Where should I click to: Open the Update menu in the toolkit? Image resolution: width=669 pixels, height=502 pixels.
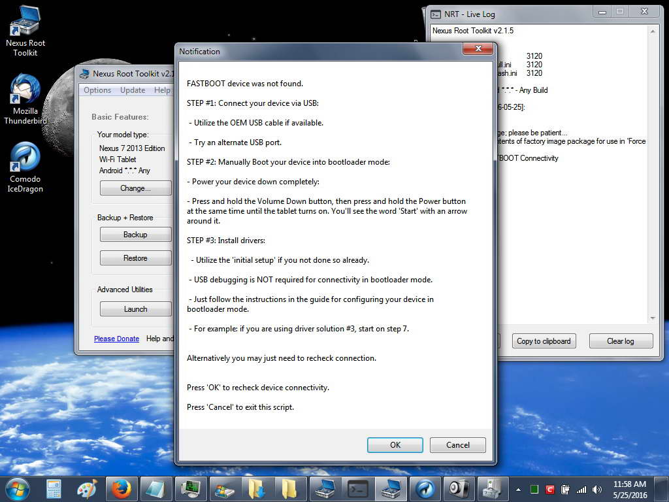(133, 90)
